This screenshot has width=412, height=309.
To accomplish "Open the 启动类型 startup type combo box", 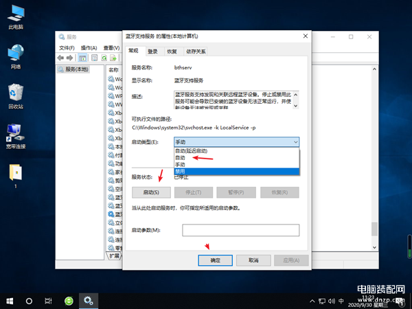I will (236, 142).
